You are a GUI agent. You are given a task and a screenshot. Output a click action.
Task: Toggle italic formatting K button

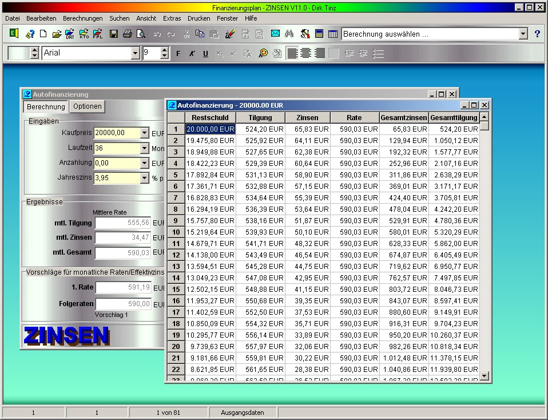(192, 54)
